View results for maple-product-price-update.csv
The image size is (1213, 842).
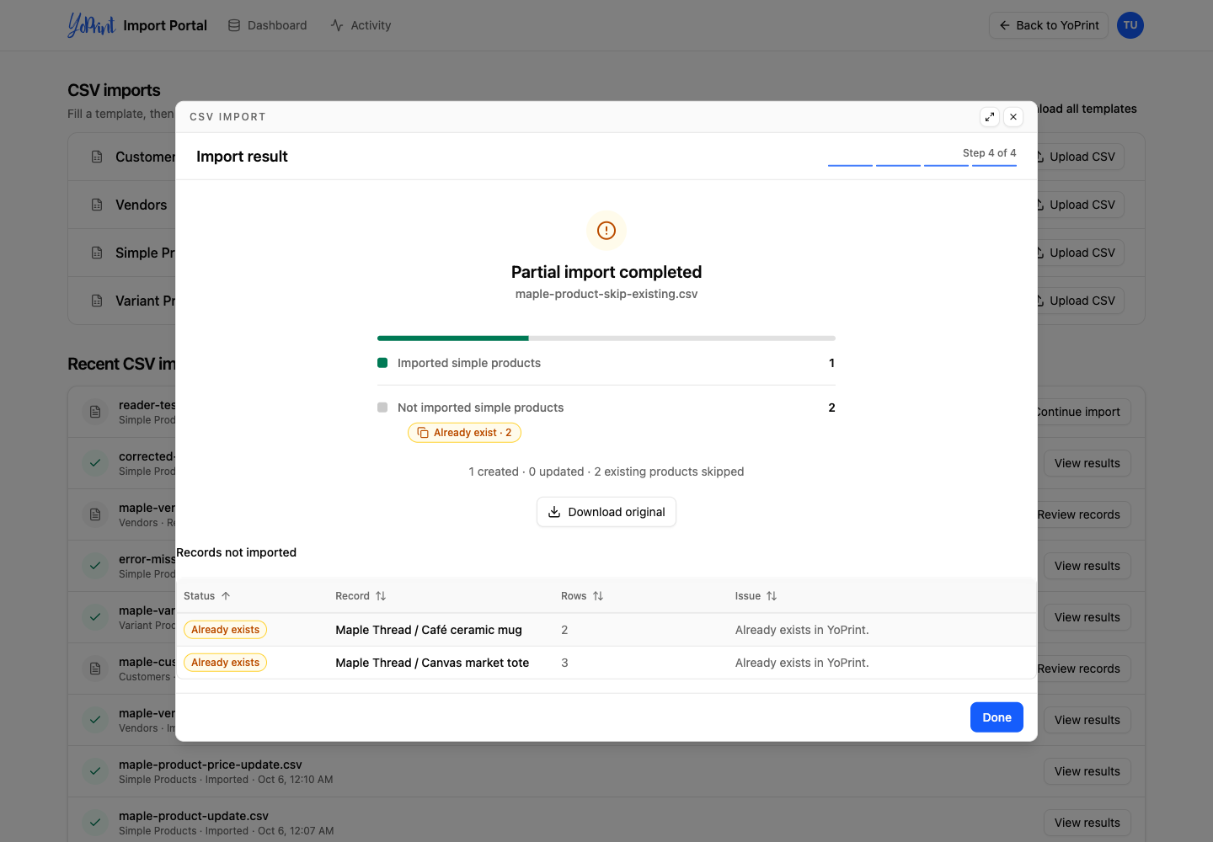pyautogui.click(x=1087, y=771)
